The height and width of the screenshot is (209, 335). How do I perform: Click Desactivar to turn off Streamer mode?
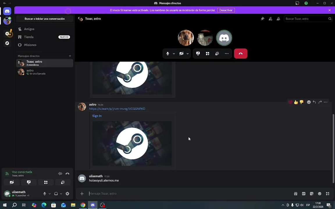tap(226, 10)
